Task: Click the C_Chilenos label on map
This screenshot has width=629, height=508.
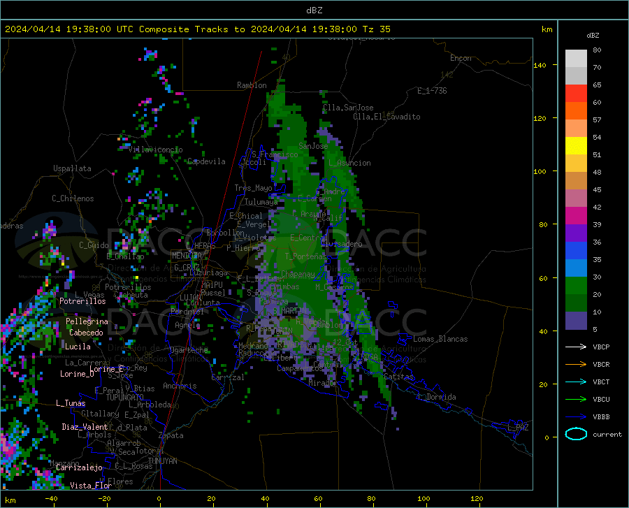Action: coord(73,198)
